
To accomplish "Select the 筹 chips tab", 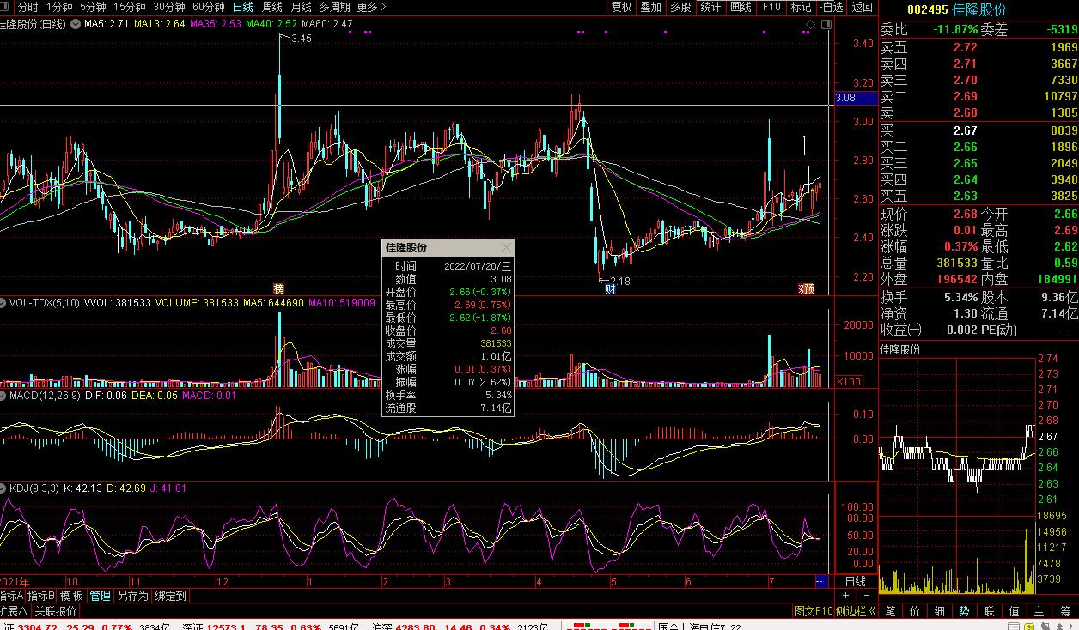I will (1065, 611).
